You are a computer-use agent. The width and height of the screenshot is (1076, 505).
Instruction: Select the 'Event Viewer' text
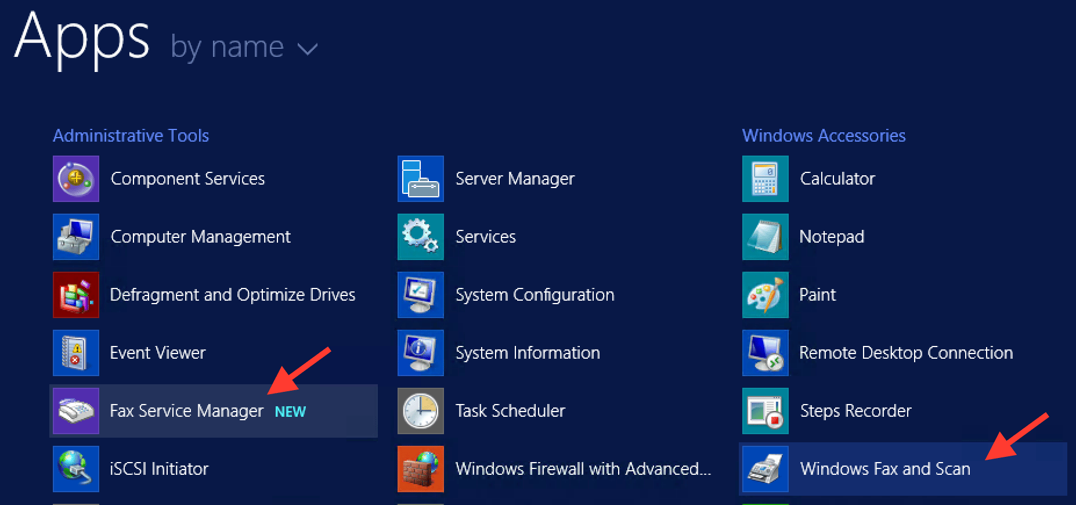tap(157, 353)
